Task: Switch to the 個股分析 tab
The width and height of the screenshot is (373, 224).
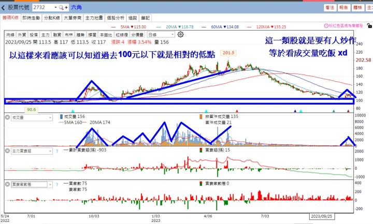Action: pos(116,18)
